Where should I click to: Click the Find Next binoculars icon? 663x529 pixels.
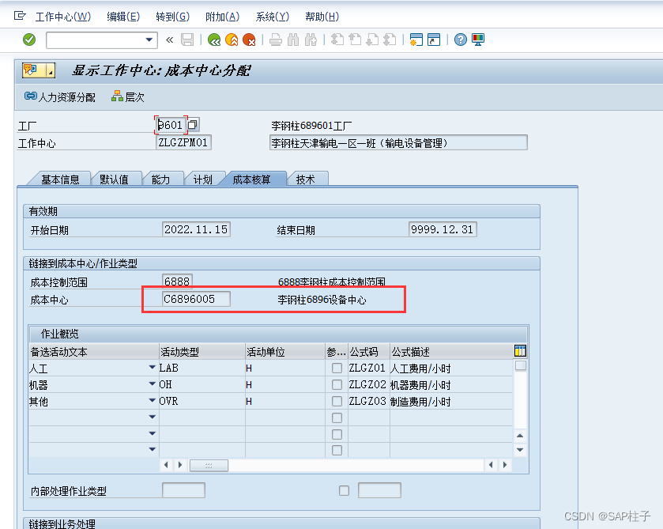pos(311,40)
